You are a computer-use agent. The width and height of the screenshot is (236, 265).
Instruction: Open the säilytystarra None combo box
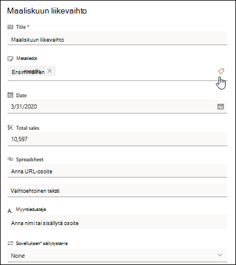pyautogui.click(x=117, y=256)
